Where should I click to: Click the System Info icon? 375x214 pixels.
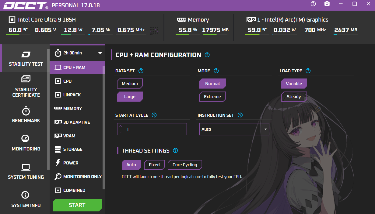[25, 195]
